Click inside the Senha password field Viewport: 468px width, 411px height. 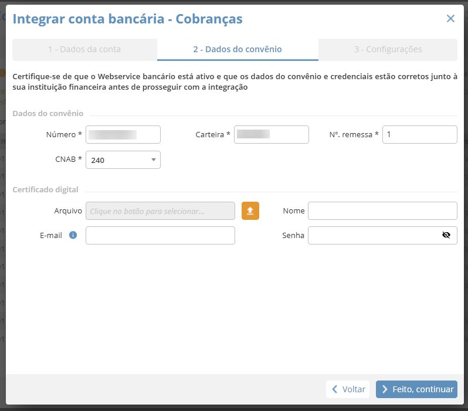click(374, 236)
